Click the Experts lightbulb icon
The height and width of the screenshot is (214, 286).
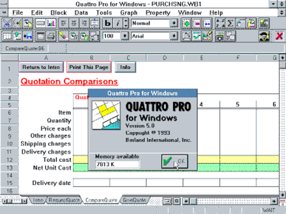264,23
